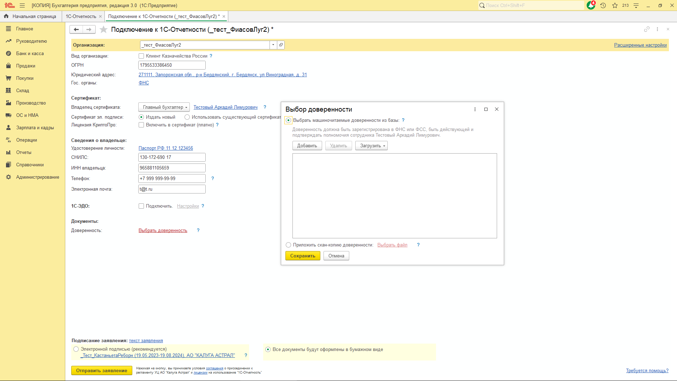Open organization card icon button
This screenshot has width=677, height=381.
pyautogui.click(x=281, y=45)
